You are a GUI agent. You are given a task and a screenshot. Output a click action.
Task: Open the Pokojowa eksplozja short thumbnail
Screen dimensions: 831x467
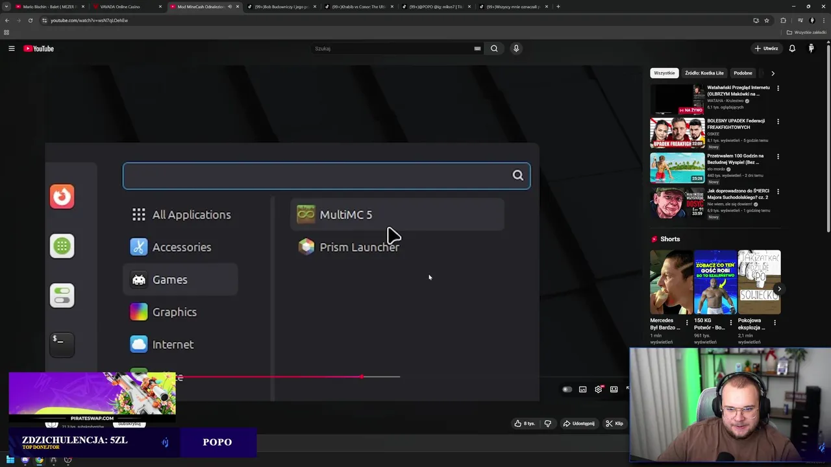click(x=759, y=282)
